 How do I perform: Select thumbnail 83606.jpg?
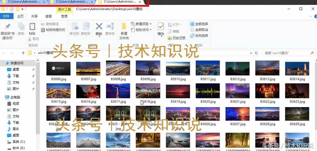[58, 69]
